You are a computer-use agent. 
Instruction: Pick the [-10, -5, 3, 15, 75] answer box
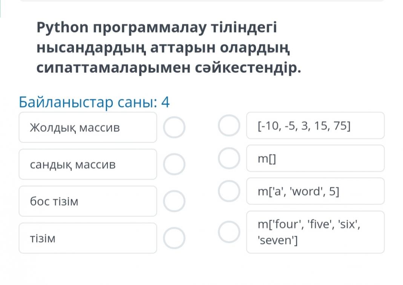coord(315,126)
